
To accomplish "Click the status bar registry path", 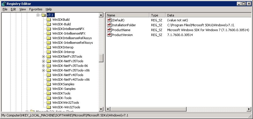I will [x=65, y=115].
